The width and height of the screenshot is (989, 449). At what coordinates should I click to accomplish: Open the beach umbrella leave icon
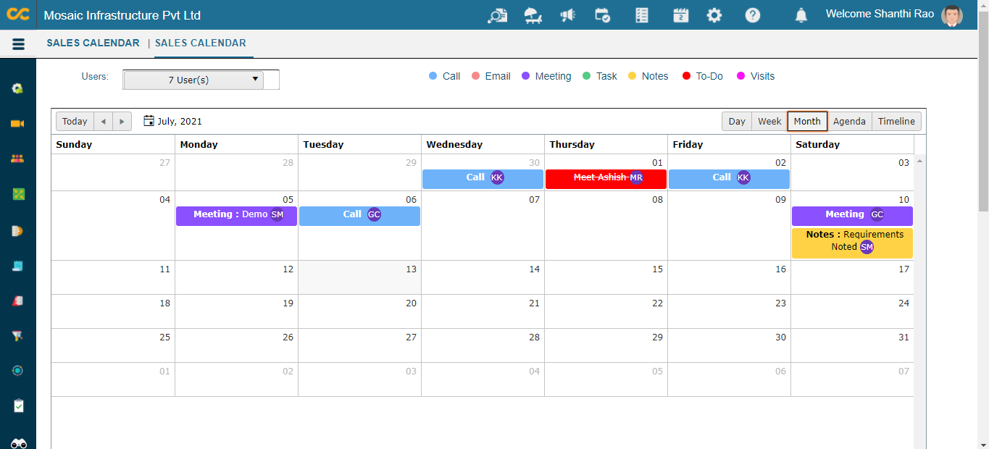point(533,15)
